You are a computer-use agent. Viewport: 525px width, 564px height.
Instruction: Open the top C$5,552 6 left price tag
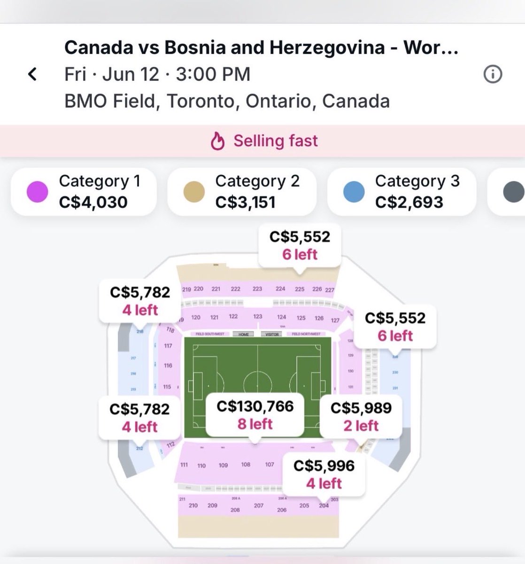(x=300, y=245)
